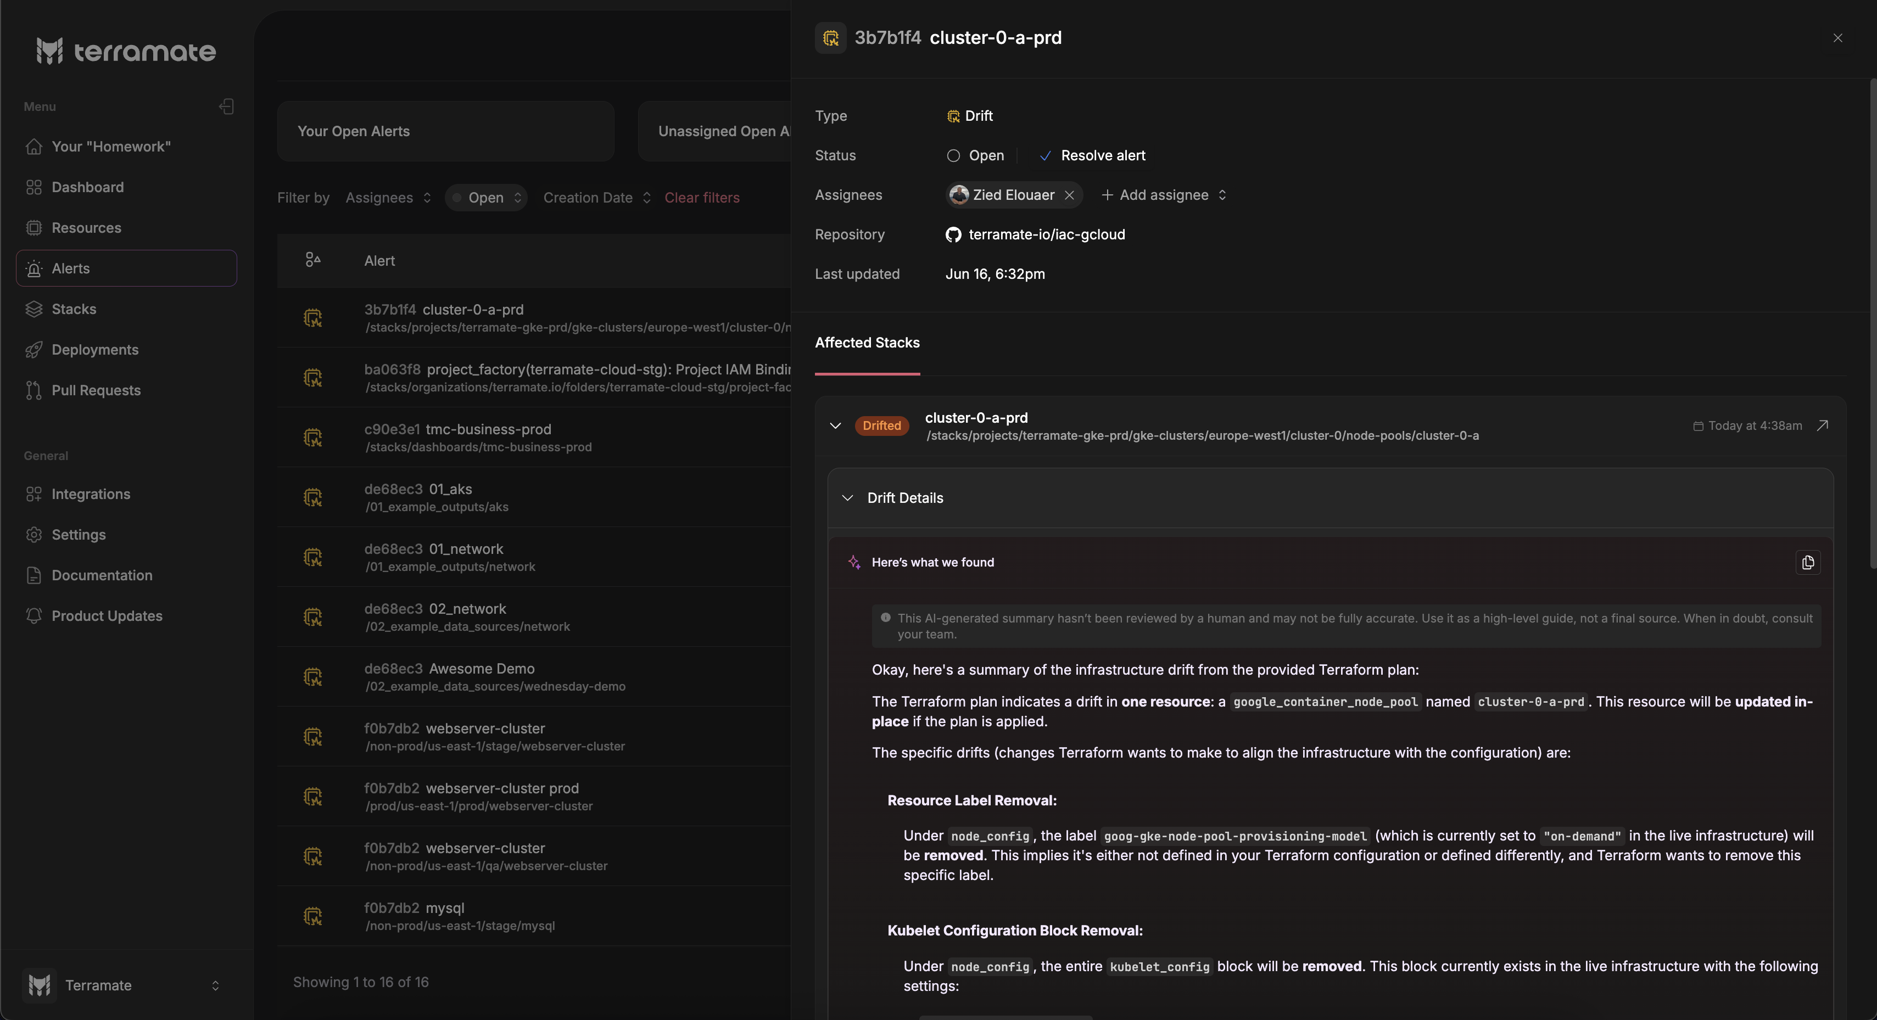Click the drift icon in detail panel header
This screenshot has height=1020, width=1877.
[x=831, y=38]
